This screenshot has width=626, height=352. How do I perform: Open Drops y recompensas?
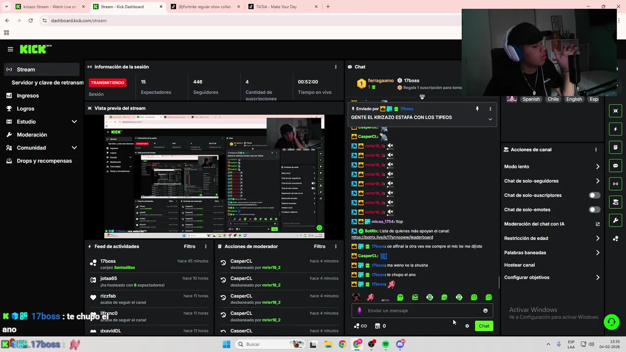click(x=44, y=161)
